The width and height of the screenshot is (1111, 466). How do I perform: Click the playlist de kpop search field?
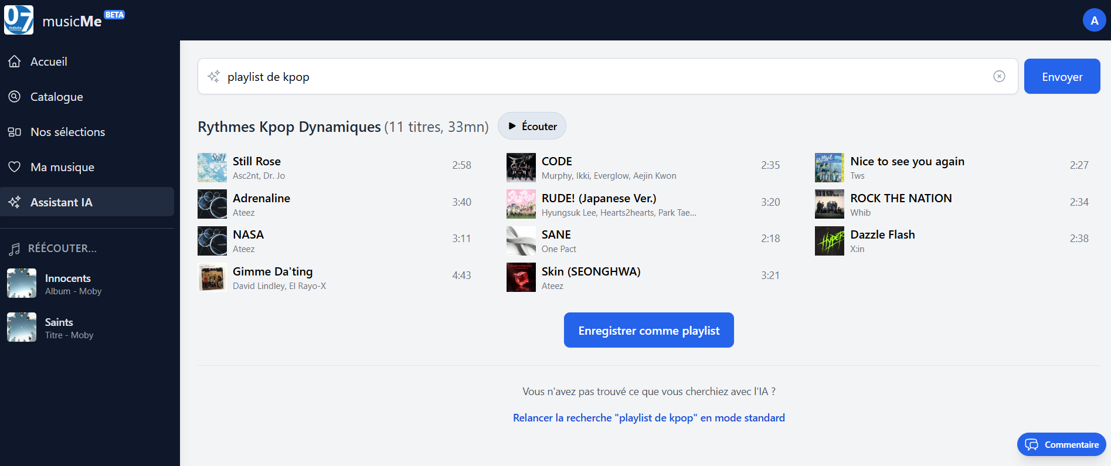click(607, 76)
